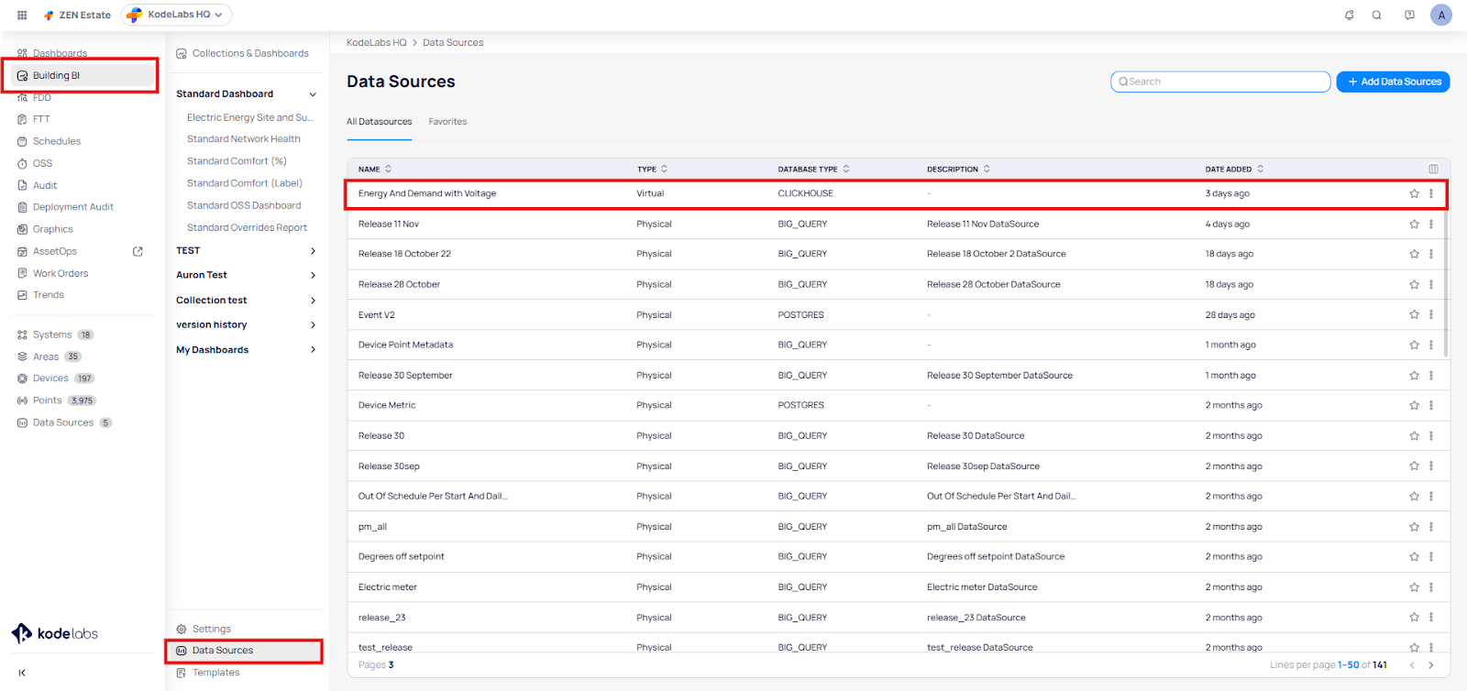1467x691 pixels.
Task: Click the data sources Search field
Action: 1220,82
